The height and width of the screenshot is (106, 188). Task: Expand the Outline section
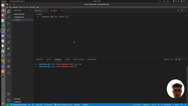22,99
